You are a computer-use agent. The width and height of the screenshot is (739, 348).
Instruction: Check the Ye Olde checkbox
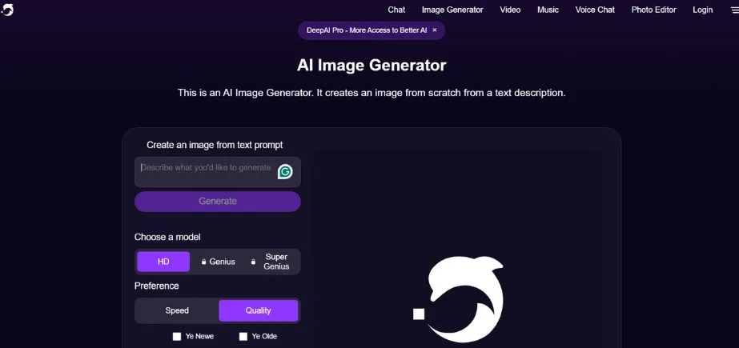pyautogui.click(x=243, y=336)
